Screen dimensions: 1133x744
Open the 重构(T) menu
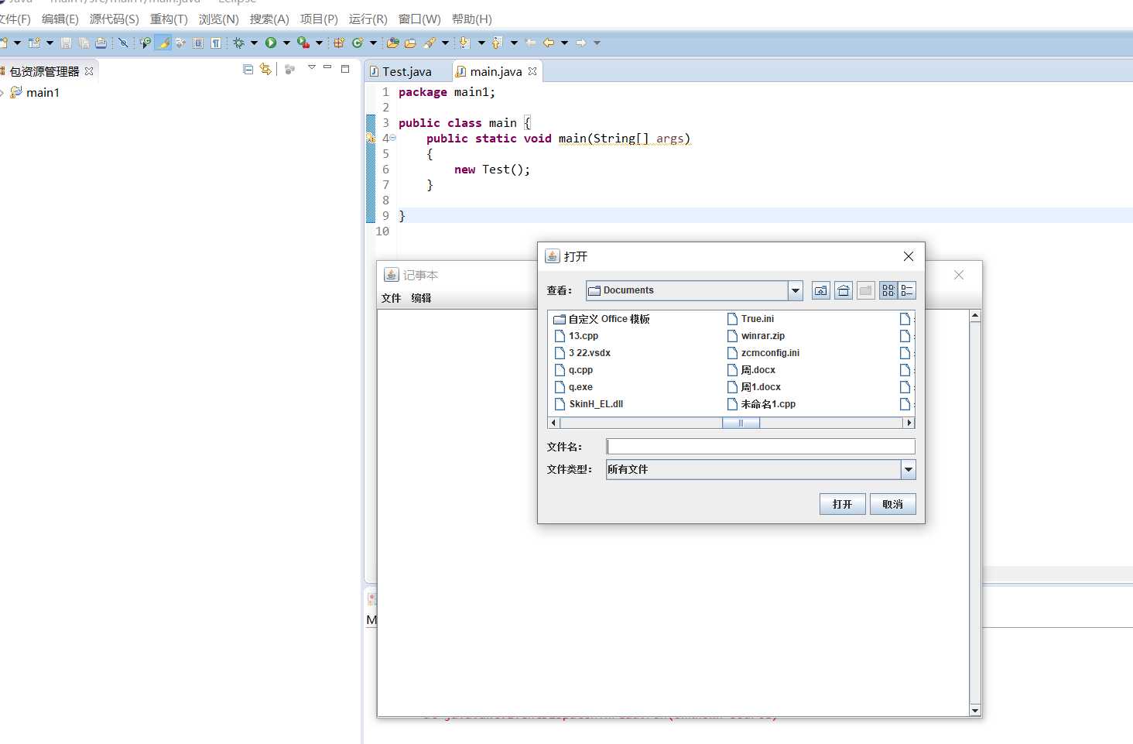(169, 19)
